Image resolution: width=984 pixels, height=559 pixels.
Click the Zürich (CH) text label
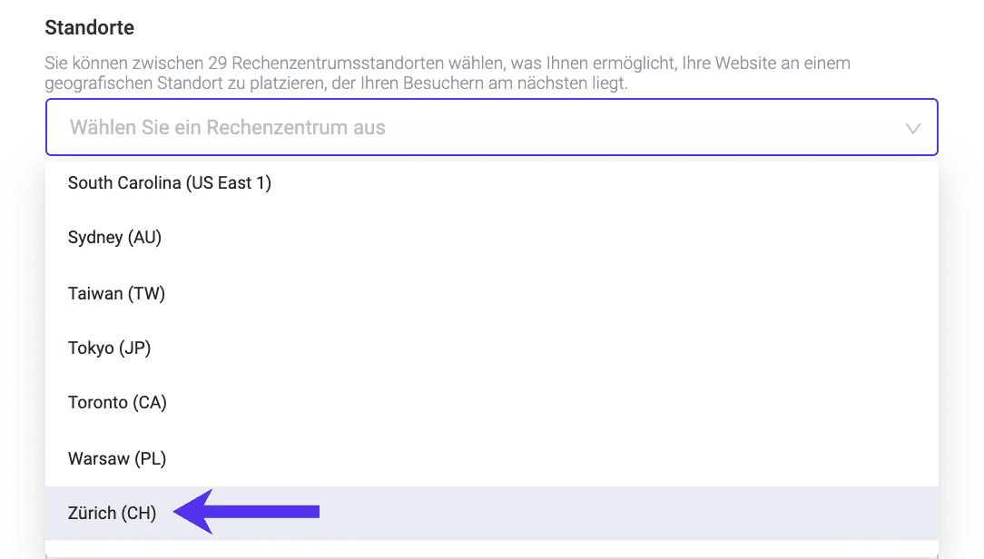pos(111,512)
